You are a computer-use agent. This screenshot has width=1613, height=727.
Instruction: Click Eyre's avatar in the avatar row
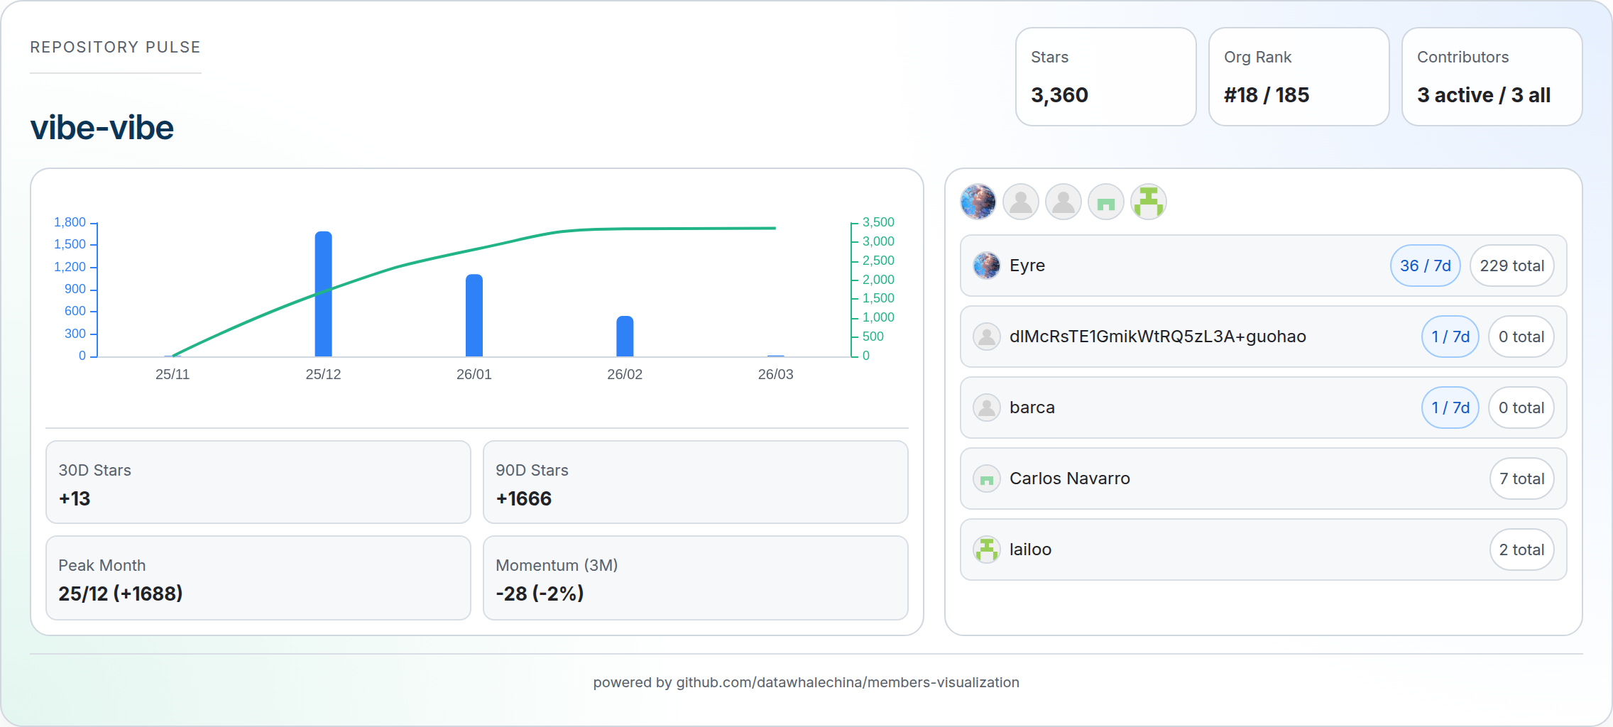tap(978, 202)
